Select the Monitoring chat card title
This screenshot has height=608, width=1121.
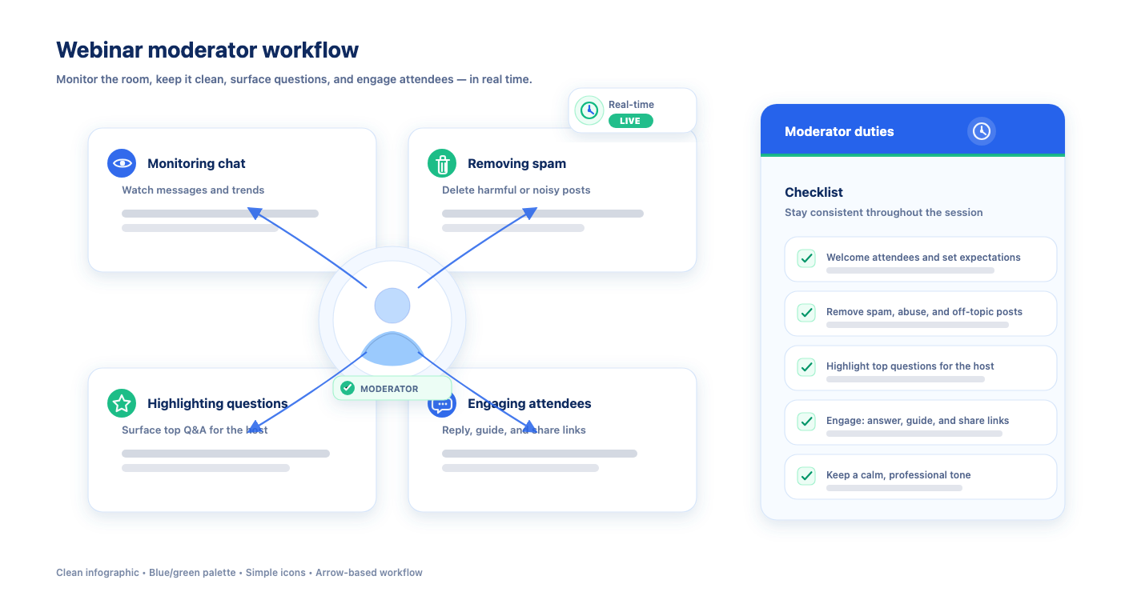pos(196,163)
